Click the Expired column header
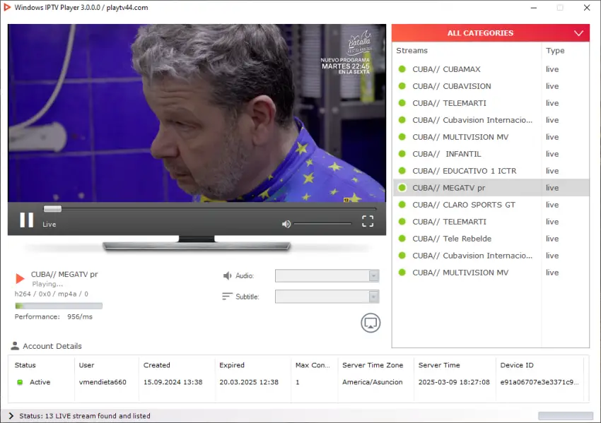The width and height of the screenshot is (601, 423). [x=232, y=365]
